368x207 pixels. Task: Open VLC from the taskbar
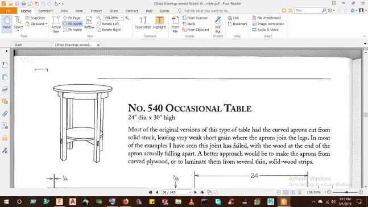click(191, 202)
